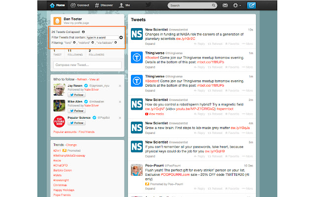The width and height of the screenshot is (315, 197).
Task: Expand the 'Grow a new brain' tweet
Action: tap(150, 133)
